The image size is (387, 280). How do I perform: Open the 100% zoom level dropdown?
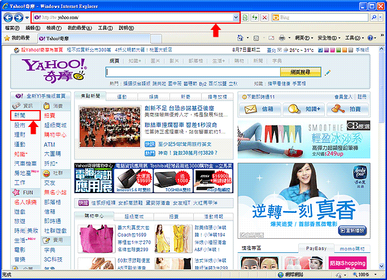pos(376,274)
